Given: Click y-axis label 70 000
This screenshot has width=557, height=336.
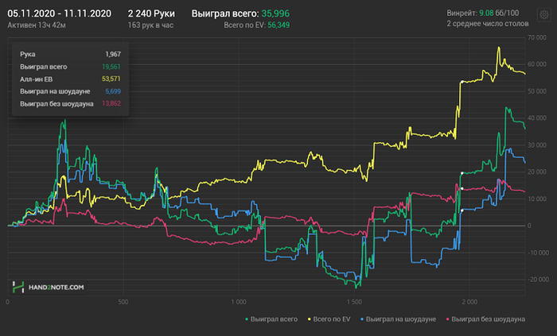Looking at the screenshot, I should tap(537, 37).
